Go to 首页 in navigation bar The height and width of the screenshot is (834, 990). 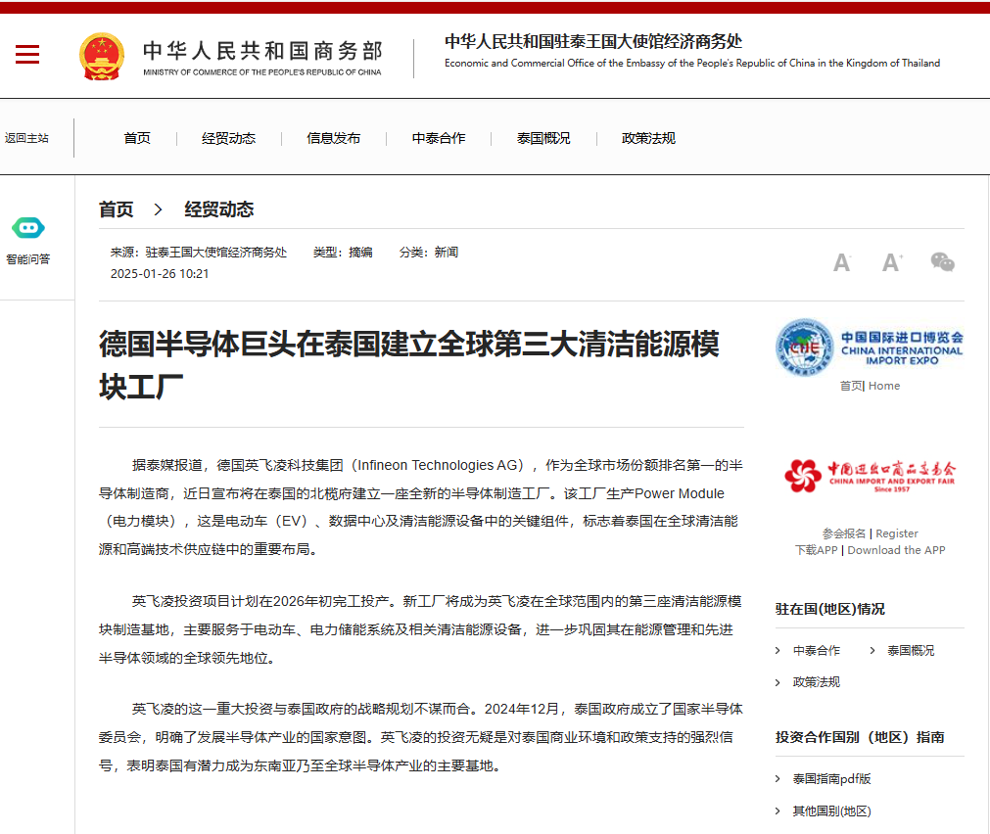[x=137, y=138]
